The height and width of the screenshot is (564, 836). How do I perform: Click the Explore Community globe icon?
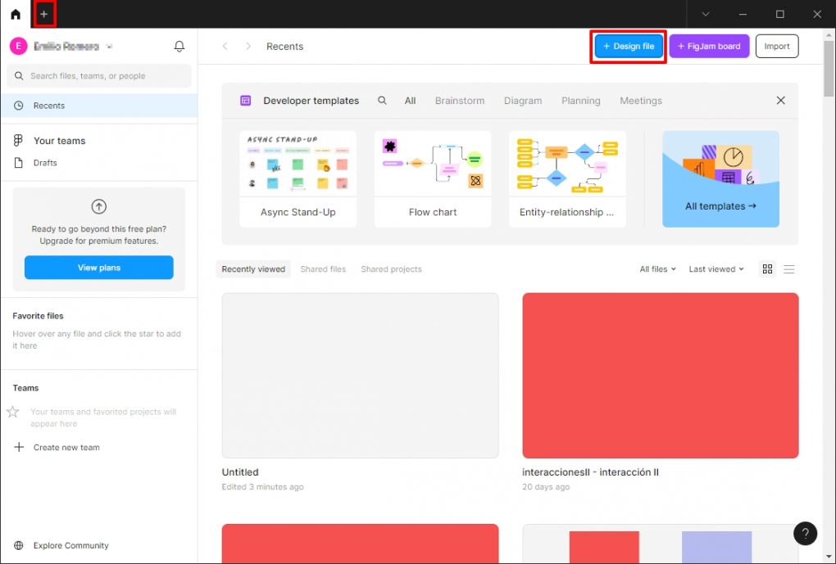tap(19, 546)
